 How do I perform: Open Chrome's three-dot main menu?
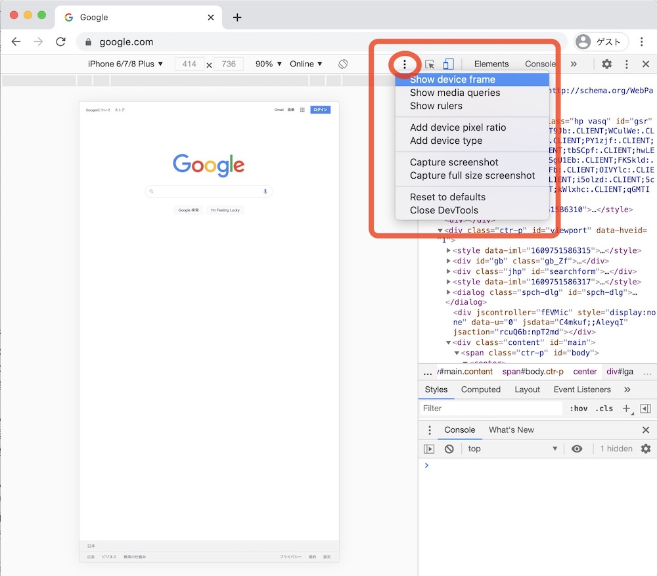(x=641, y=41)
